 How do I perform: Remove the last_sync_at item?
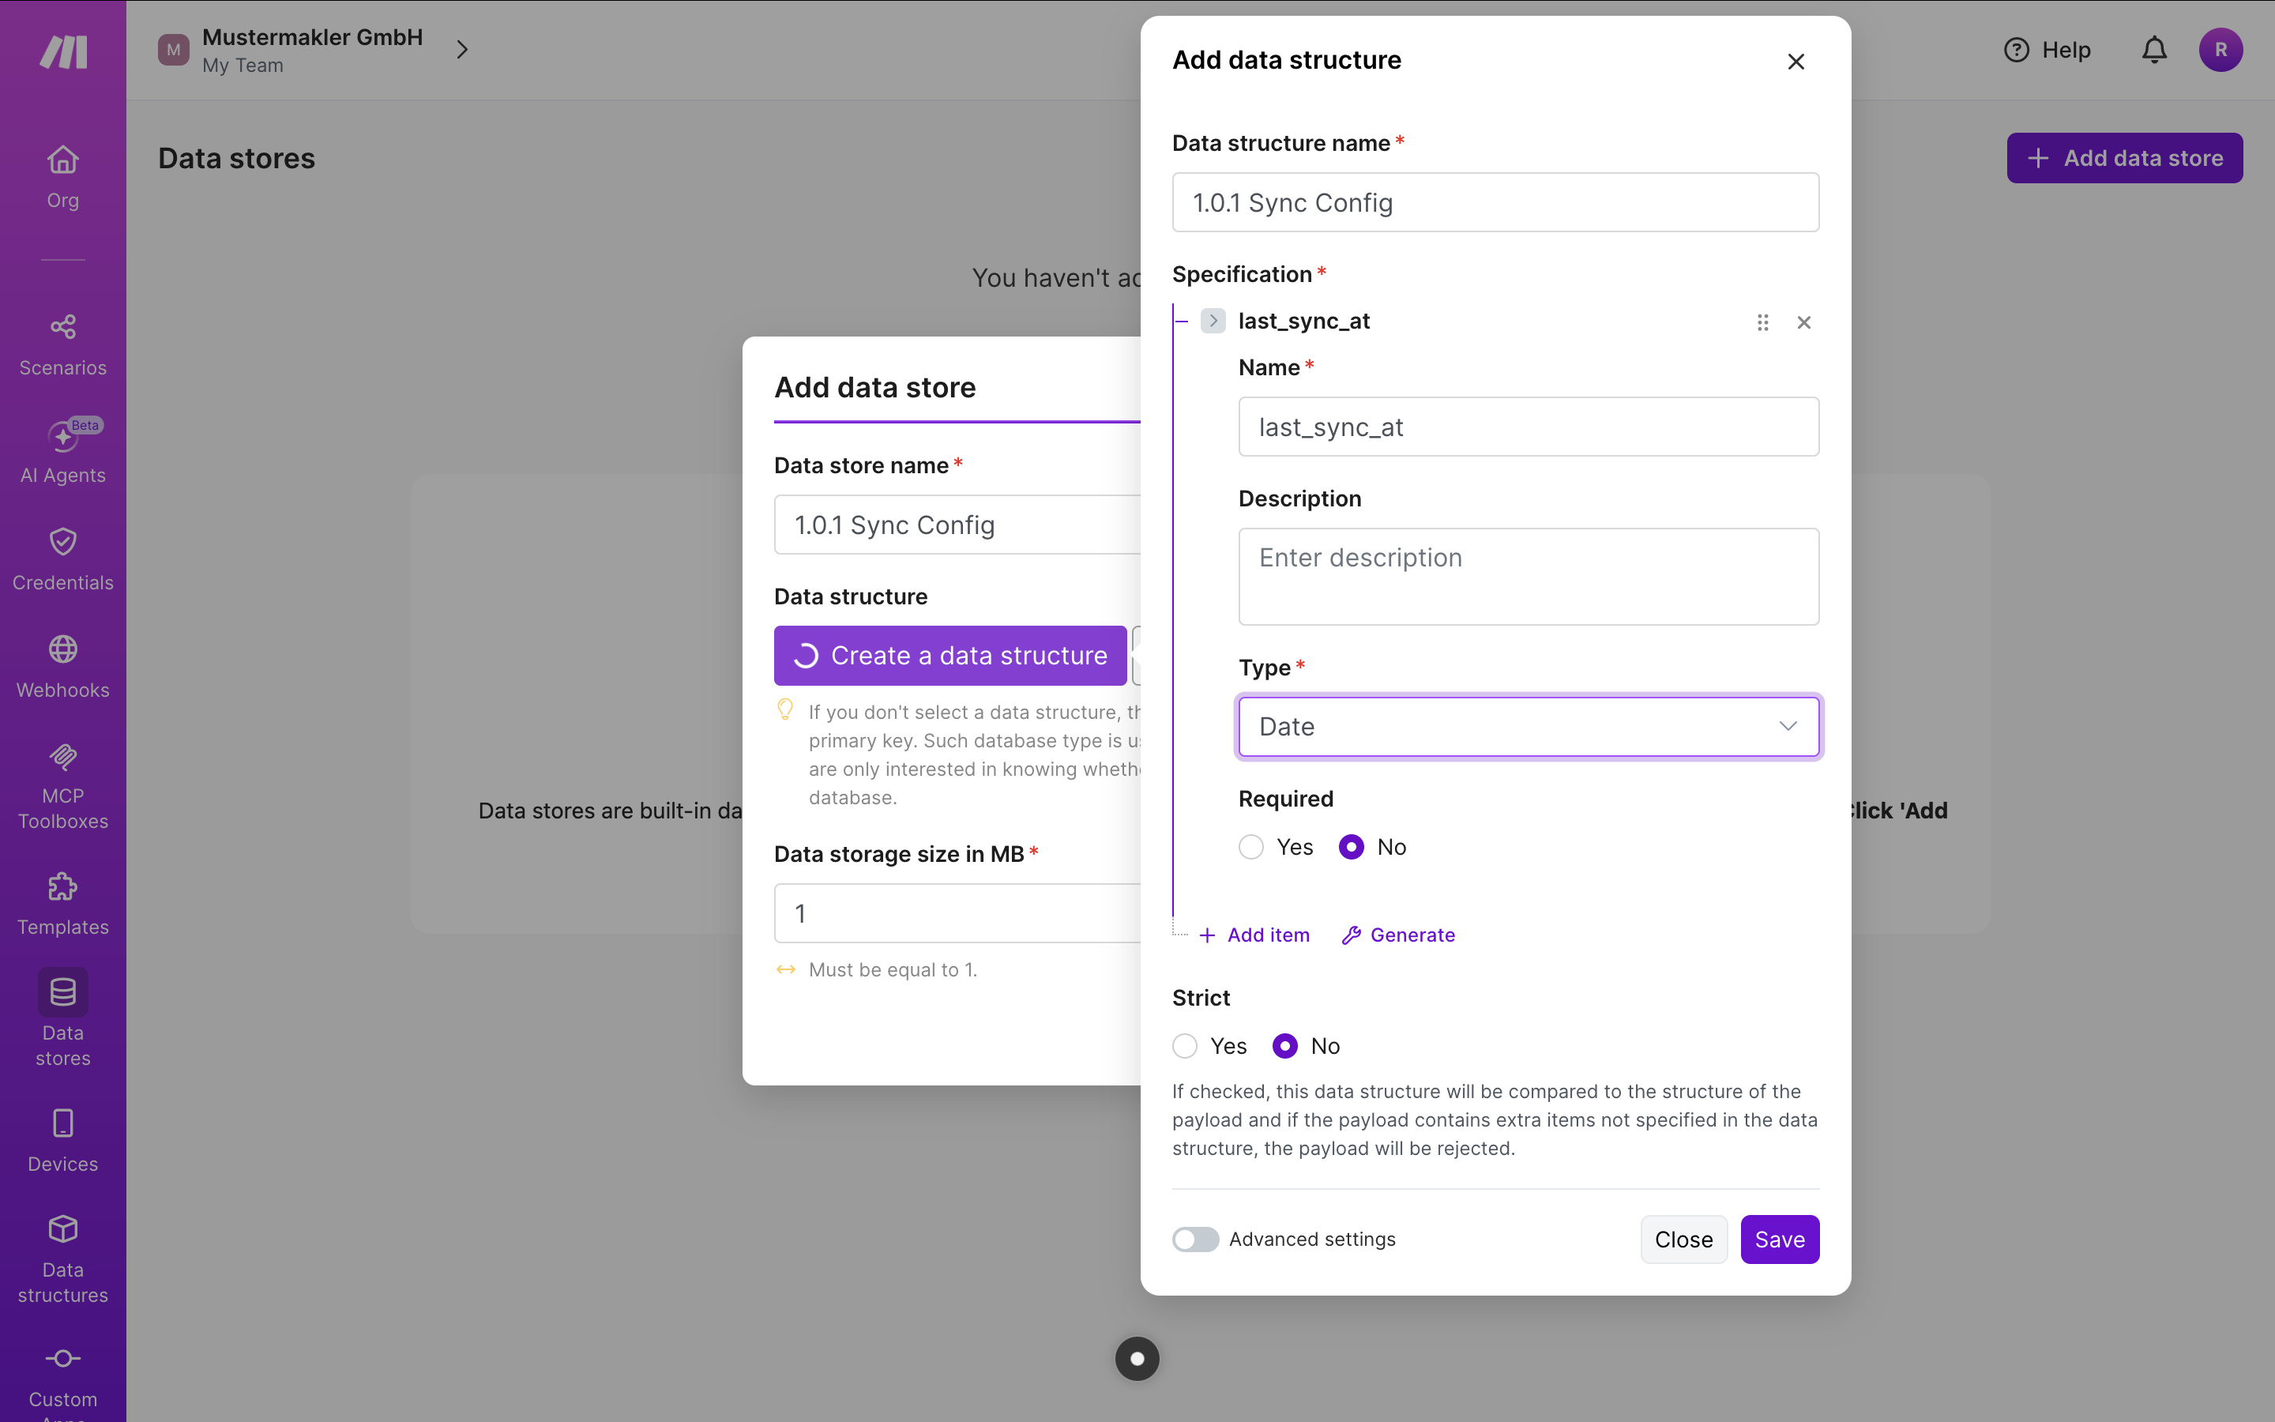point(1803,322)
